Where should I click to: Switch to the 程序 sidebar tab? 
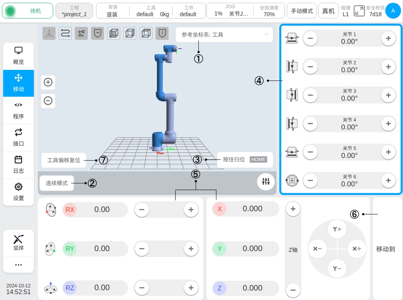tap(18, 111)
